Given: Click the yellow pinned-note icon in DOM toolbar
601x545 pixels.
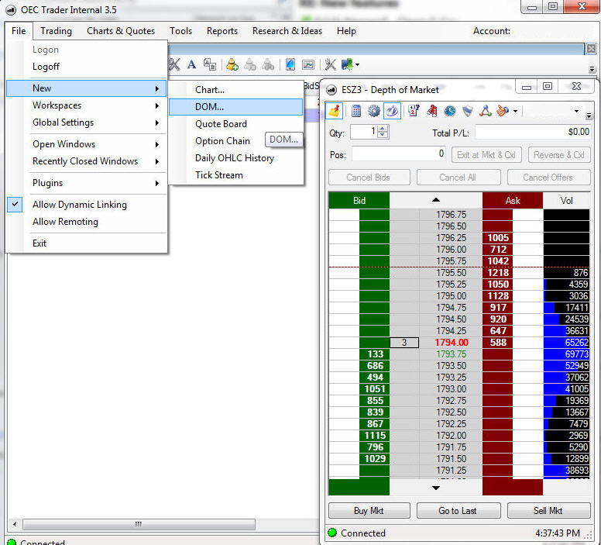Looking at the screenshot, I should [335, 112].
